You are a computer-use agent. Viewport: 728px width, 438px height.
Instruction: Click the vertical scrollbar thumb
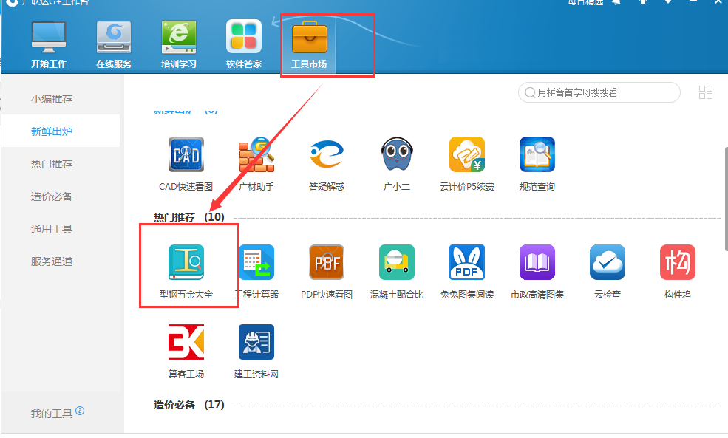click(726, 199)
